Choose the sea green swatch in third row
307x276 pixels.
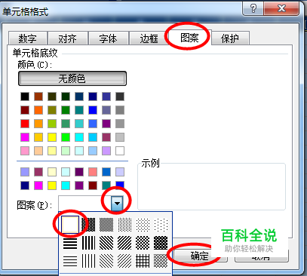66,124
